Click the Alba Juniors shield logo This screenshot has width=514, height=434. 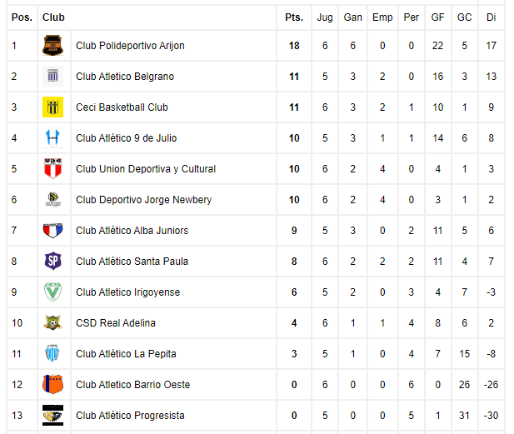point(52,230)
